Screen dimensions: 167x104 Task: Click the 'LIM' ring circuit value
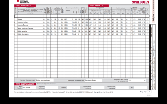point(100,22)
